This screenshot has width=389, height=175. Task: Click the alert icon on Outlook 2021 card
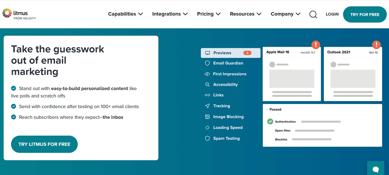[376, 45]
